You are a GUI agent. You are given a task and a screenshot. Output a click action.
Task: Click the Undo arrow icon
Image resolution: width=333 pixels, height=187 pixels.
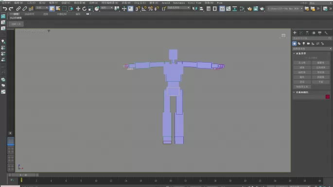click(x=5, y=8)
